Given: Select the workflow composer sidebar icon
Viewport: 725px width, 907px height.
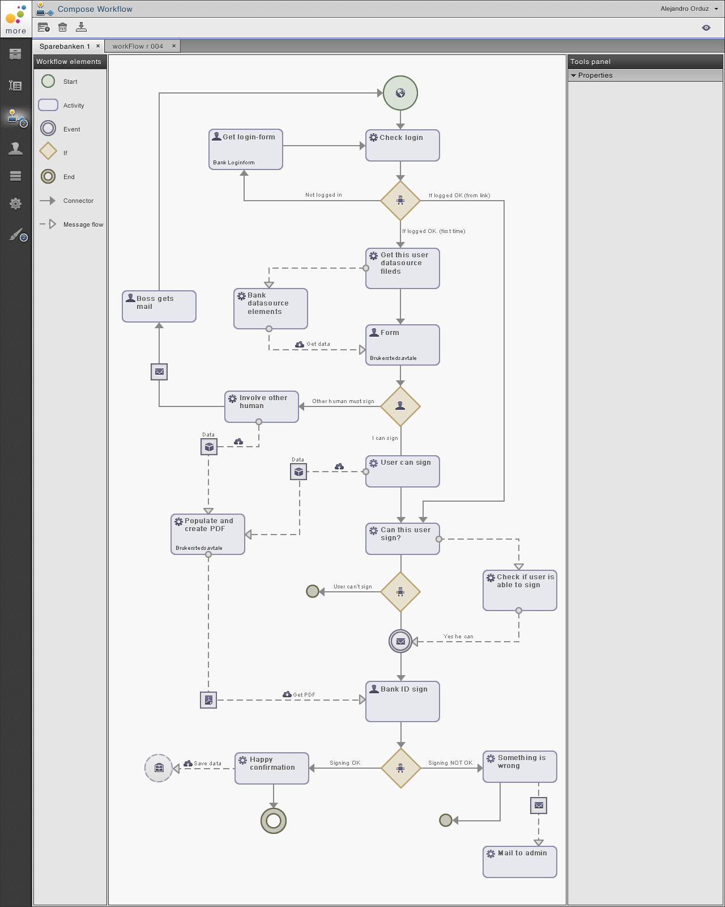Looking at the screenshot, I should (16, 117).
